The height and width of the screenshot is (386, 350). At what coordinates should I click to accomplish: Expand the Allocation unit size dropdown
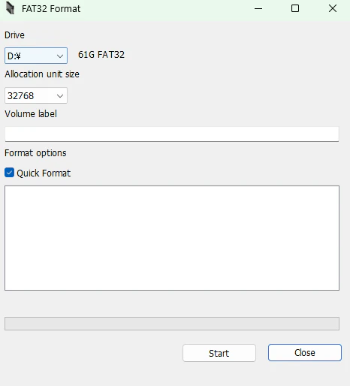point(36,95)
